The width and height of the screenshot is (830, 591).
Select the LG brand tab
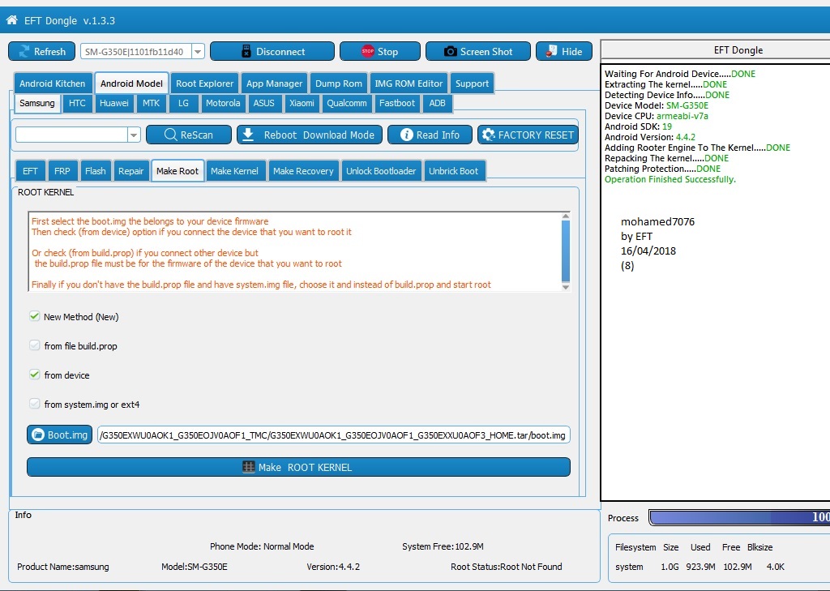point(183,103)
